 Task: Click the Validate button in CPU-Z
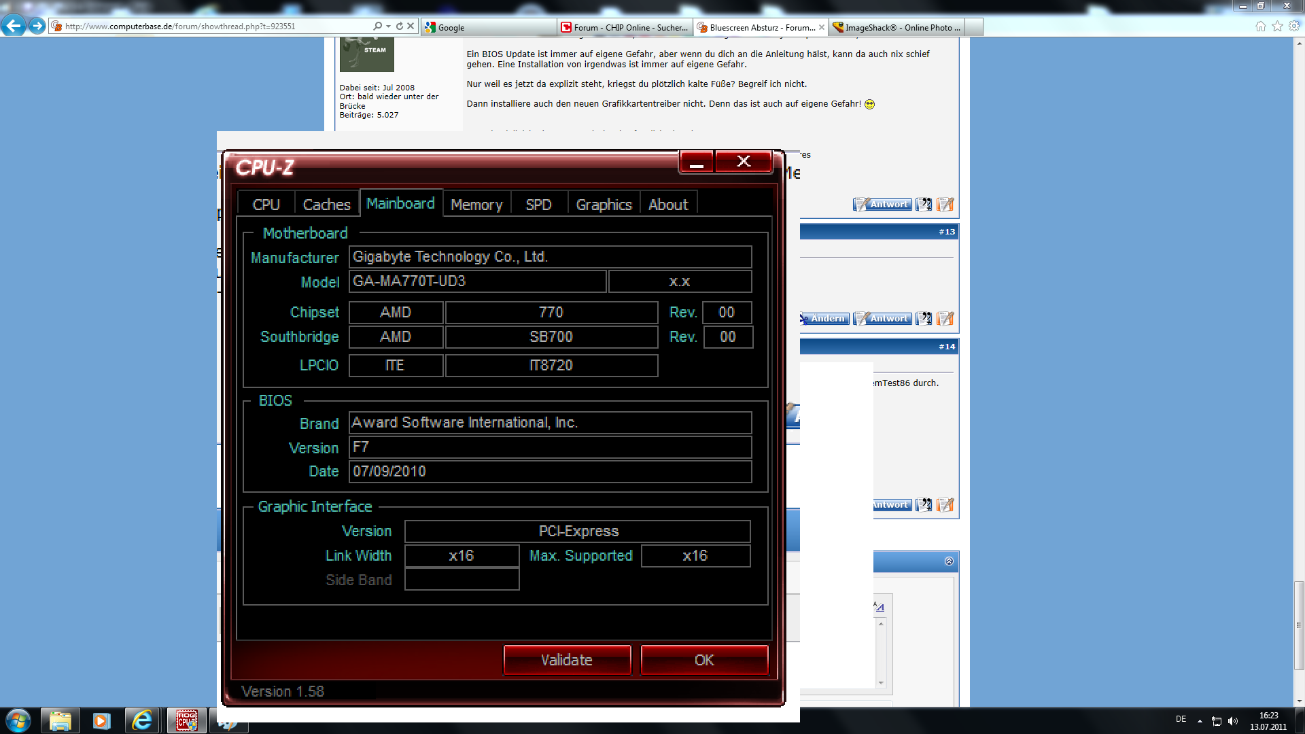tap(567, 660)
